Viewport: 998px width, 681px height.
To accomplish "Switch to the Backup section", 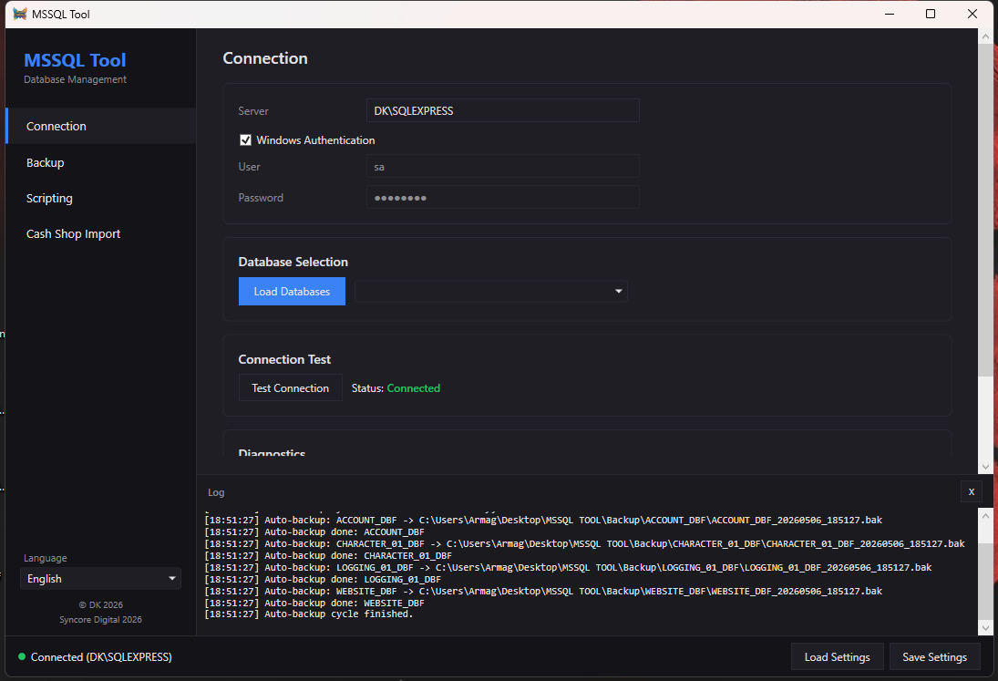I will pyautogui.click(x=100, y=162).
